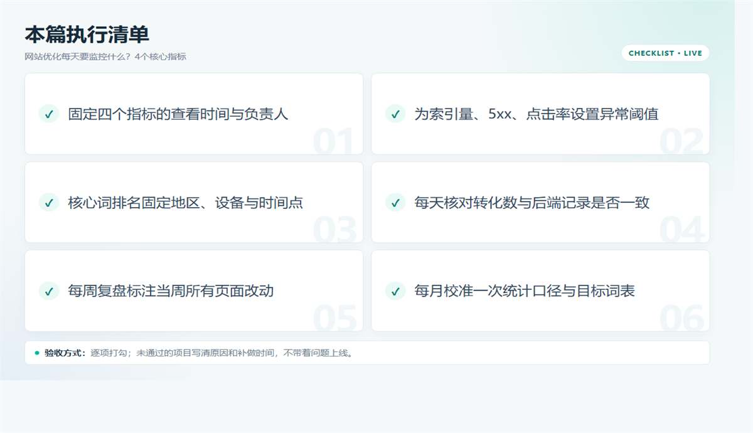
Task: Click the checkmark beside 固定四个指标的查看时间与负责人
Action: pos(49,114)
